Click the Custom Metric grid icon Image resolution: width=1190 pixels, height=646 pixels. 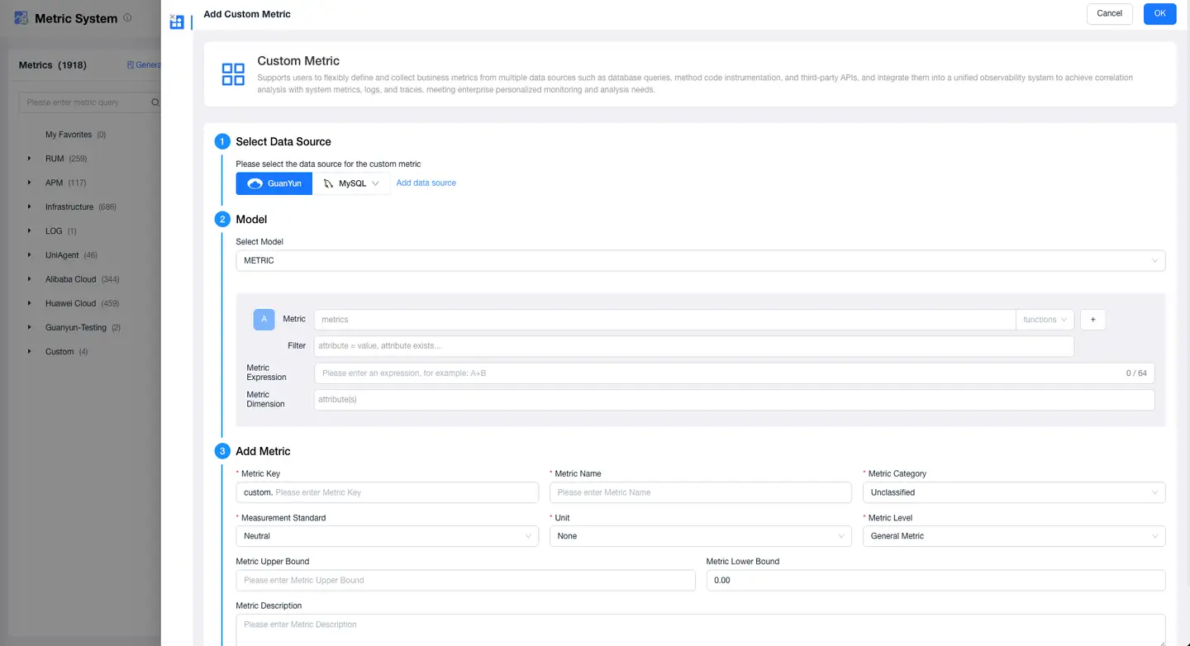233,74
